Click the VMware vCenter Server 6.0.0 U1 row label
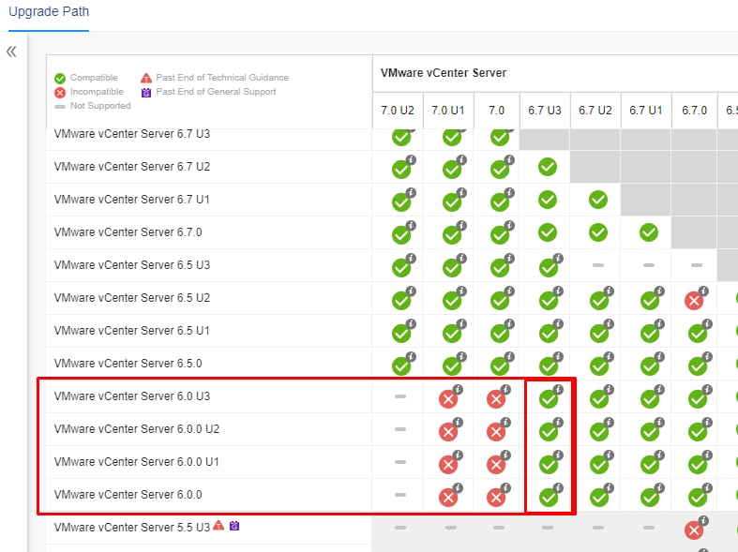 [137, 462]
